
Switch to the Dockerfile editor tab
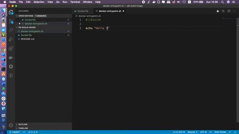83,11
